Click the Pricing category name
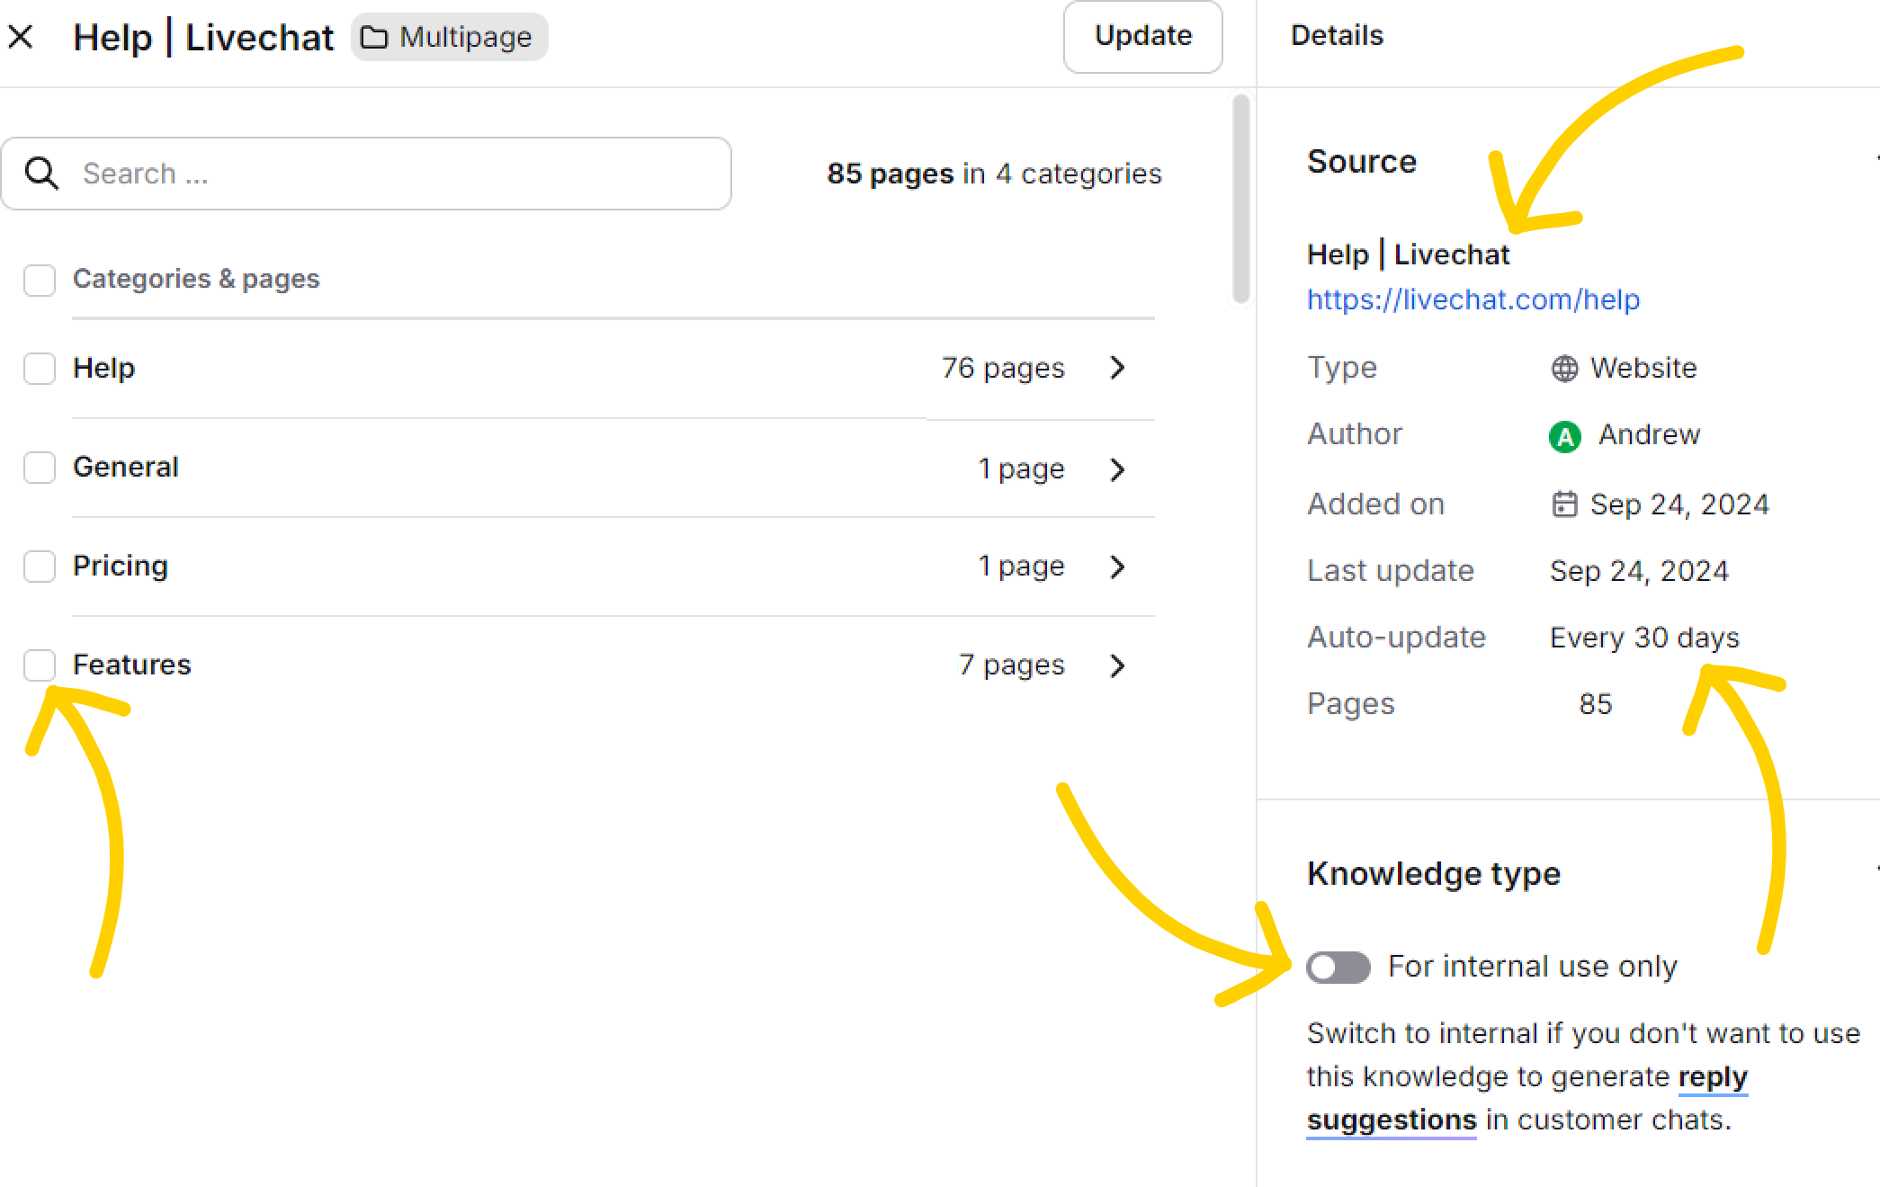The width and height of the screenshot is (1880, 1187). coord(121,566)
